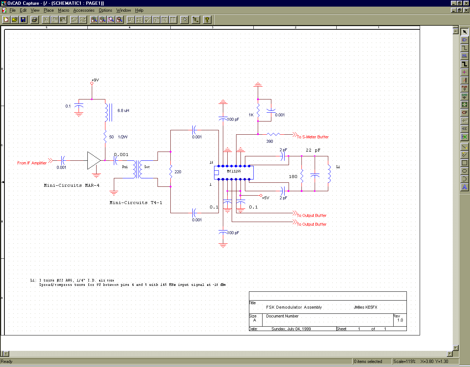Pick the Place Text tool
This screenshot has width=470, height=367.
464,187
